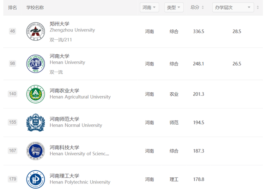The height and width of the screenshot is (191, 266).
Task: Click 办学层次 value 26.5
Action: pos(237,64)
